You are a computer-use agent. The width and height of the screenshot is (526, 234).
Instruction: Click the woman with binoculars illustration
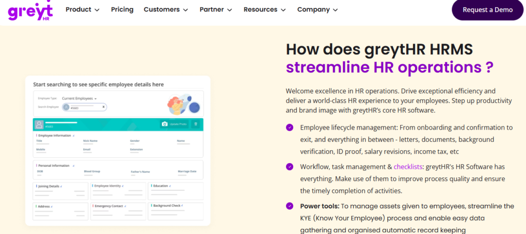[x=184, y=104]
